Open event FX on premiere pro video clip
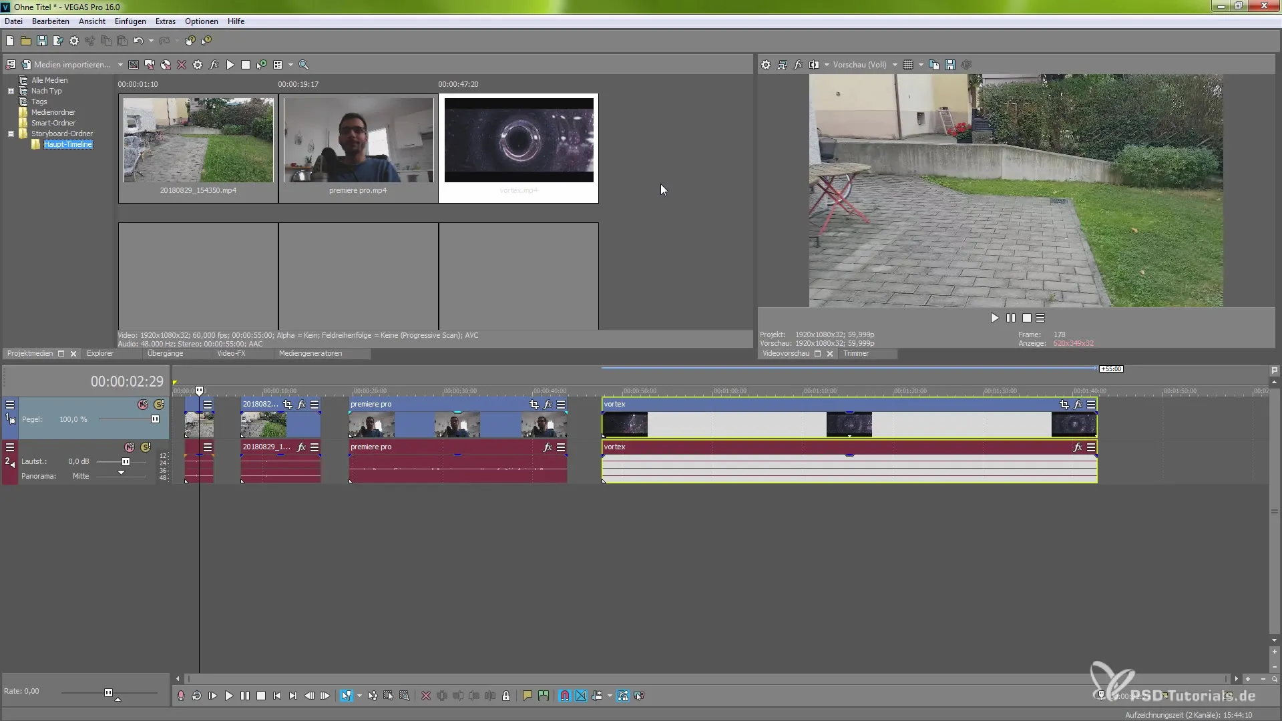 (x=548, y=405)
